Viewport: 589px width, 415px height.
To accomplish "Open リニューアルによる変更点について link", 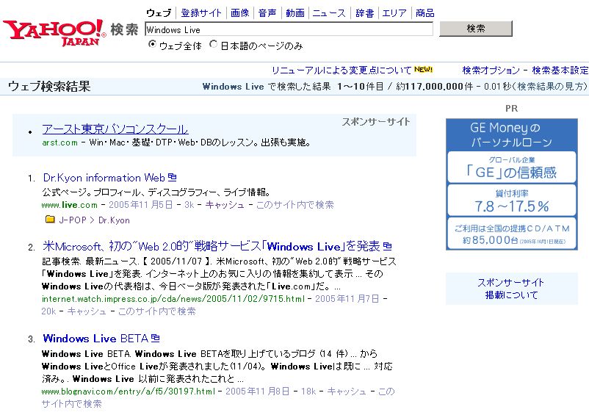I will 342,71.
